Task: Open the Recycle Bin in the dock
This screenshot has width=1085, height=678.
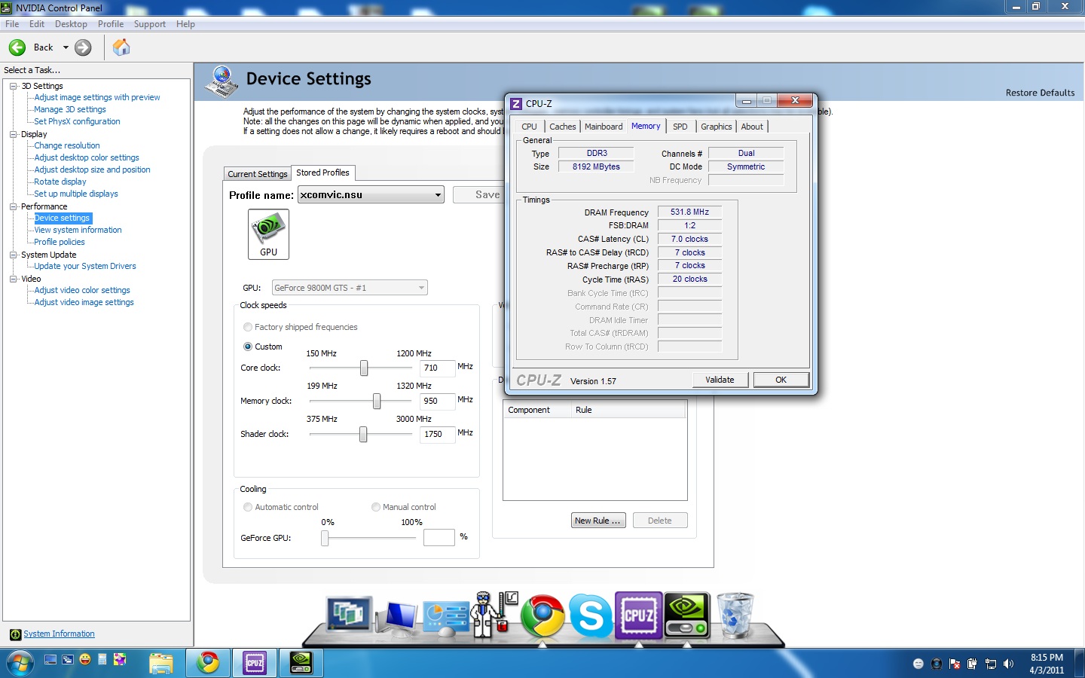Action: click(735, 615)
